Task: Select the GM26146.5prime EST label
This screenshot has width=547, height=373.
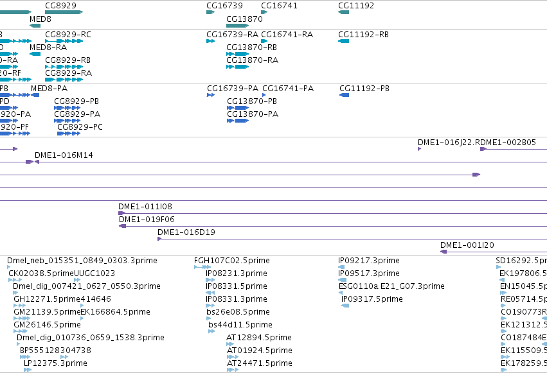Action: point(47,325)
